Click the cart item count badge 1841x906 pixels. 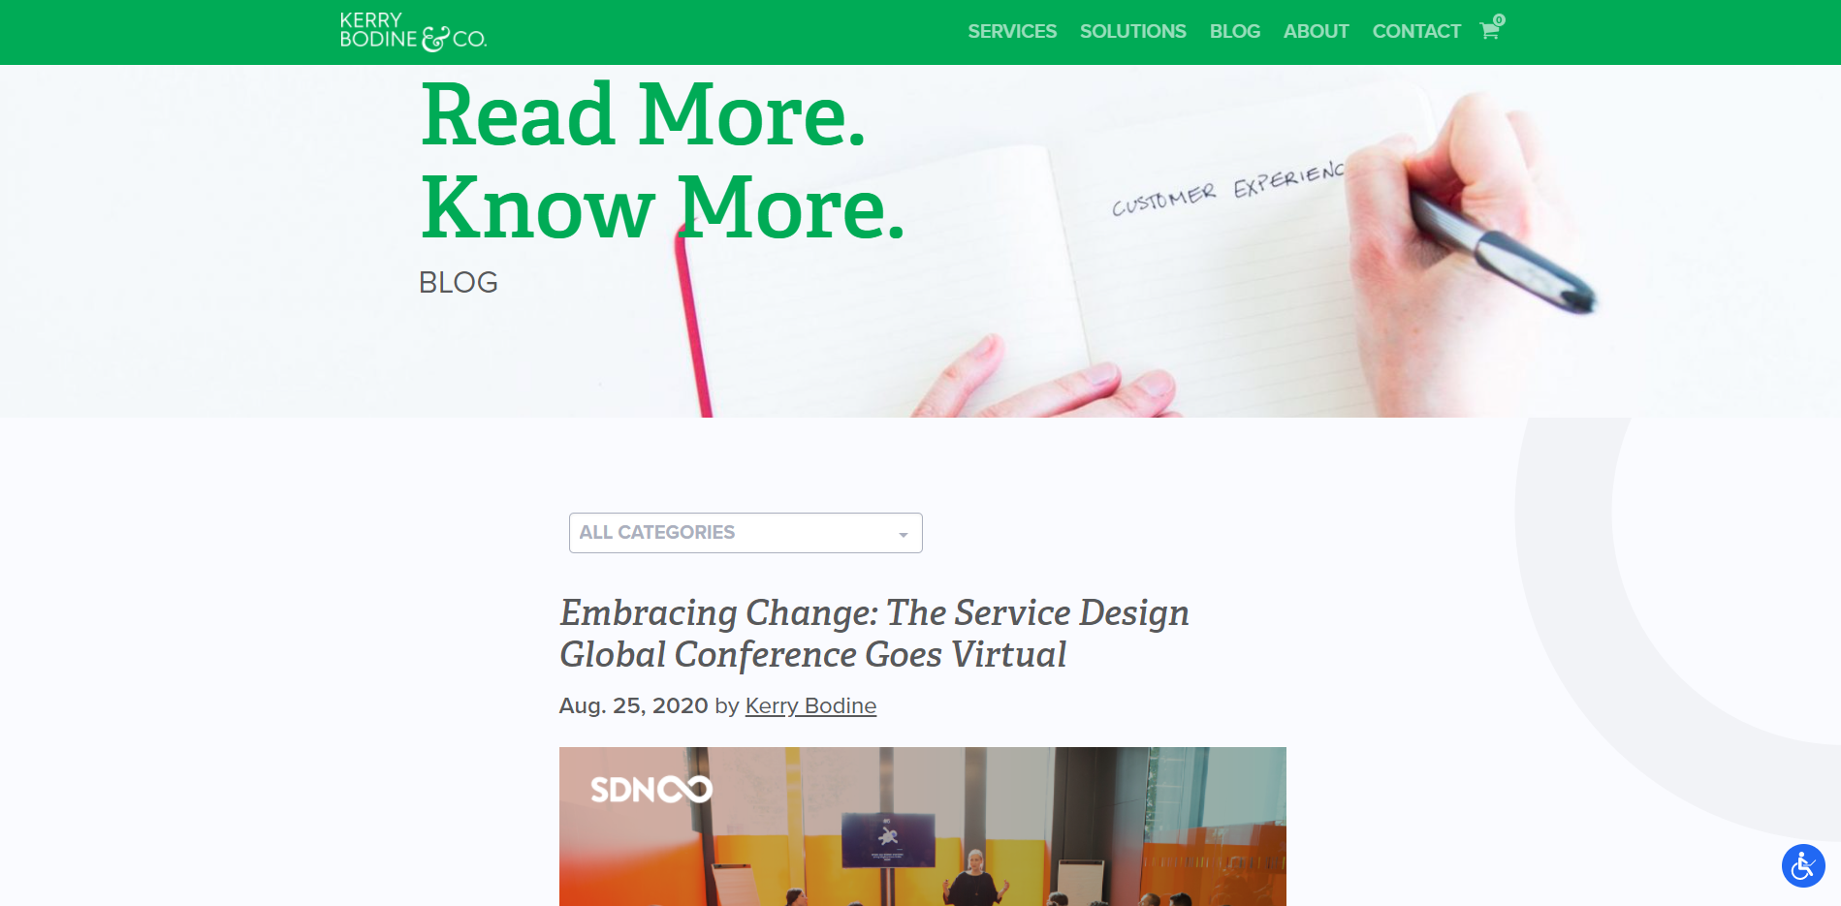click(x=1499, y=19)
